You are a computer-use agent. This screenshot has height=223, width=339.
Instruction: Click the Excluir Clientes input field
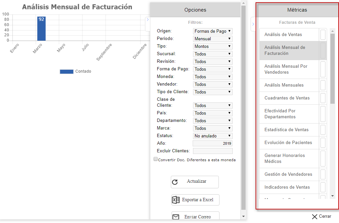point(213,151)
